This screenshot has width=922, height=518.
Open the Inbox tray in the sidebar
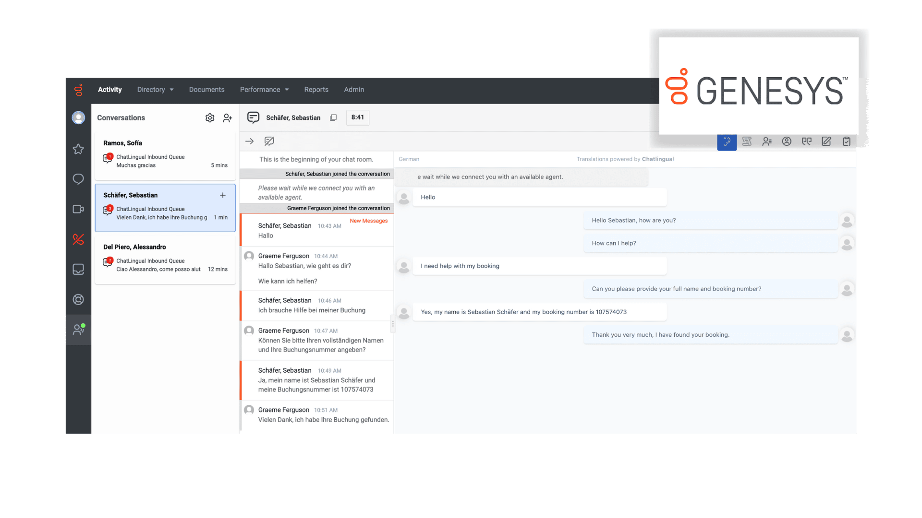[78, 269]
